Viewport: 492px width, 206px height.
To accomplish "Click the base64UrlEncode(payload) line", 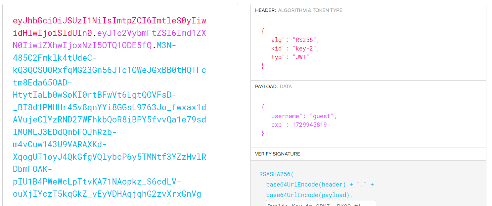I will click(310, 195).
